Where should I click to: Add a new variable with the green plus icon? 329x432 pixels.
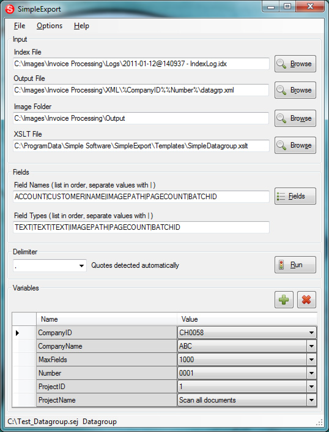pyautogui.click(x=284, y=300)
